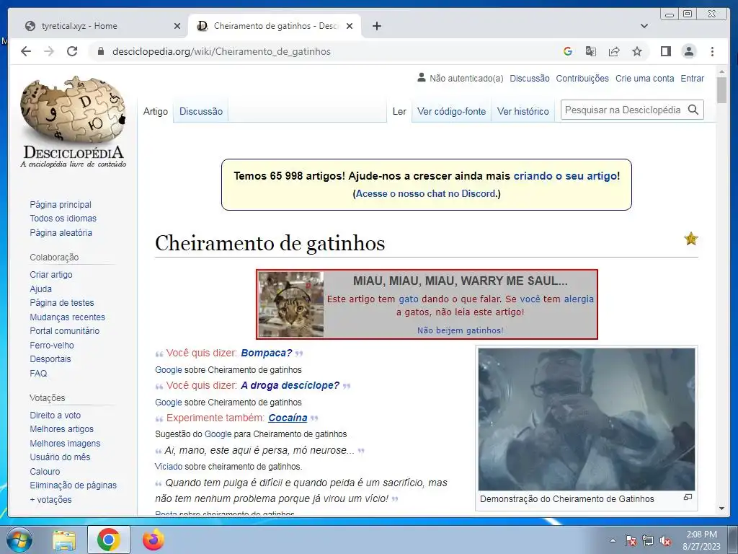Follow the Cocaína link
The height and width of the screenshot is (554, 738).
288,418
